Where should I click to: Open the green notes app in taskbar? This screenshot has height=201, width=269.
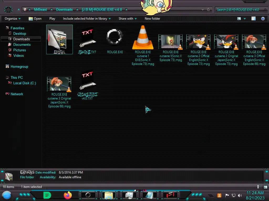point(47,195)
